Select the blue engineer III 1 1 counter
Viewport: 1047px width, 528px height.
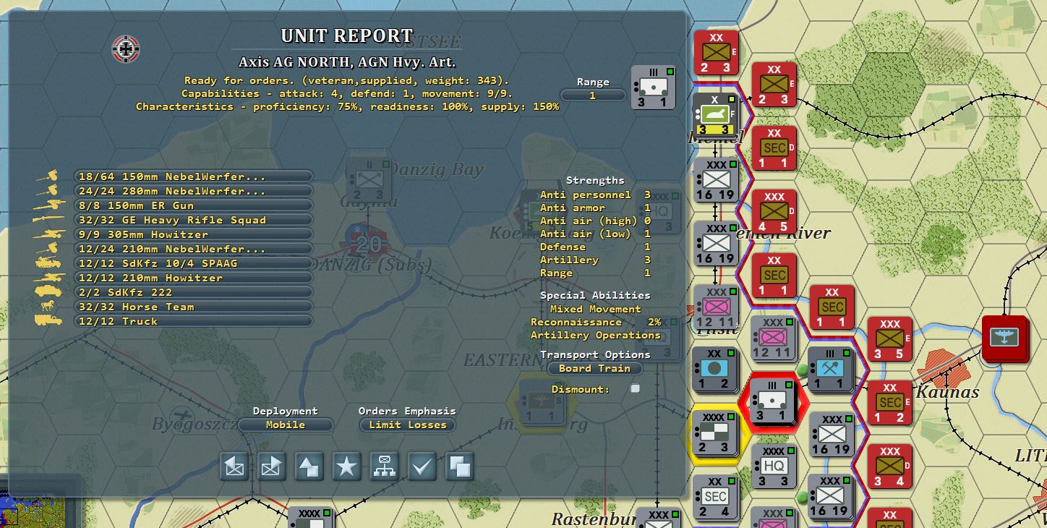tap(832, 369)
